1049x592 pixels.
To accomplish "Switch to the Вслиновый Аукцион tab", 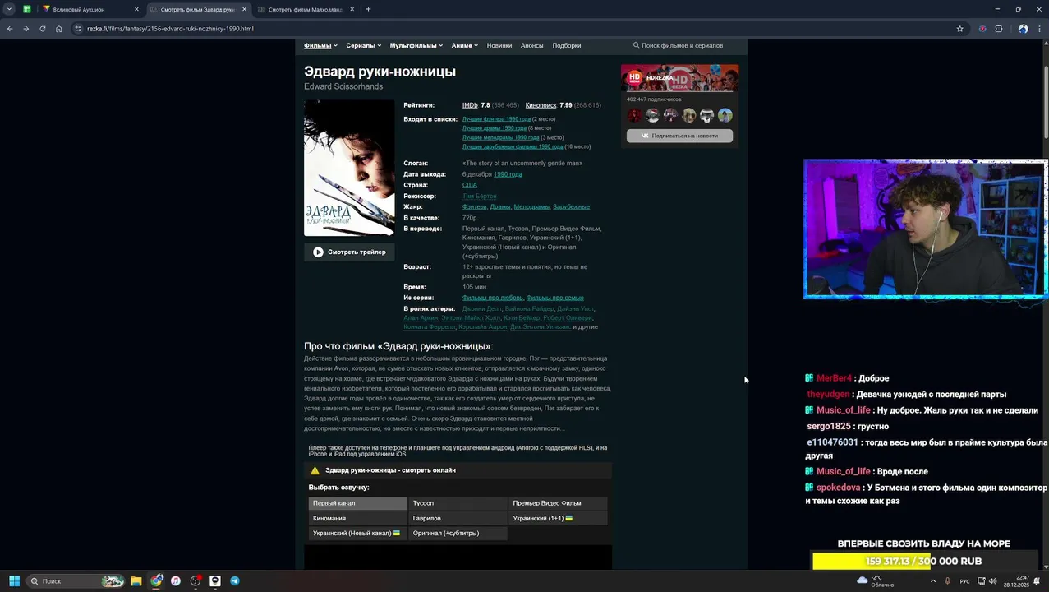I will tap(90, 9).
